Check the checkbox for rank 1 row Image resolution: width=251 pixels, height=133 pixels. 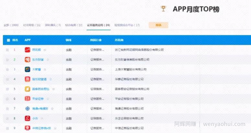tap(7, 50)
